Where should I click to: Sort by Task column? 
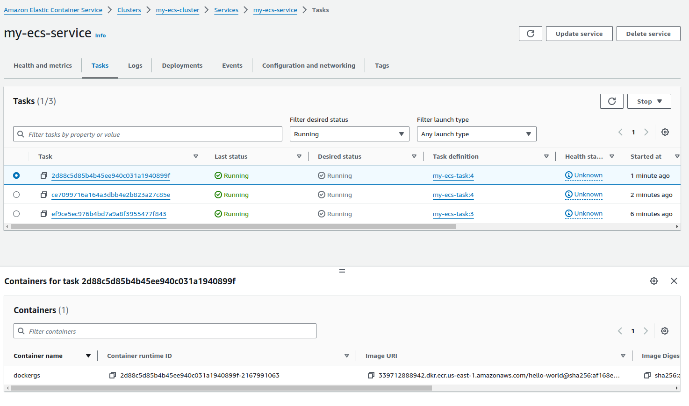196,156
